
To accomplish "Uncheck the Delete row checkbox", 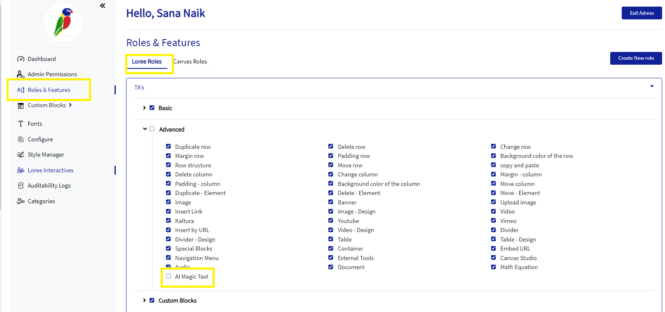I will click(x=331, y=146).
